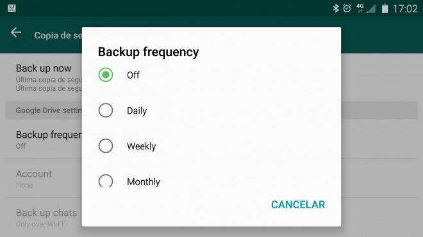This screenshot has width=423, height=237.
Task: Choose the Daily label text
Action: click(137, 111)
